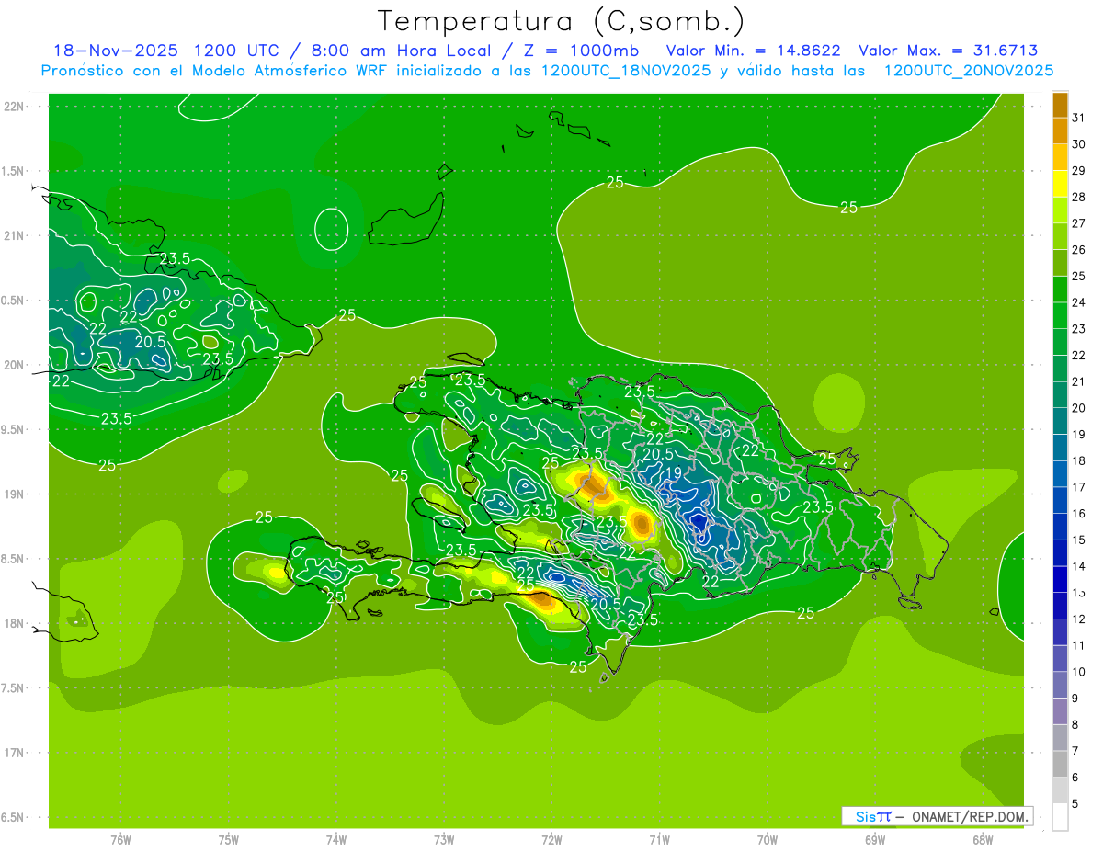1103x852 pixels.
Task: Click purple legend swatch between 9 and 10
Action: point(1060,685)
